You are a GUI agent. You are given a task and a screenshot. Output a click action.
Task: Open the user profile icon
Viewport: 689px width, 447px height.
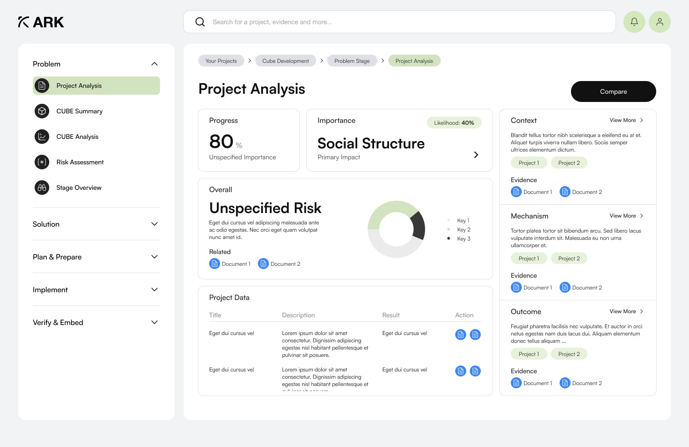[659, 22]
